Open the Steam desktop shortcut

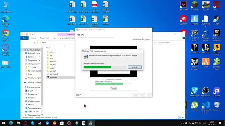[217, 20]
